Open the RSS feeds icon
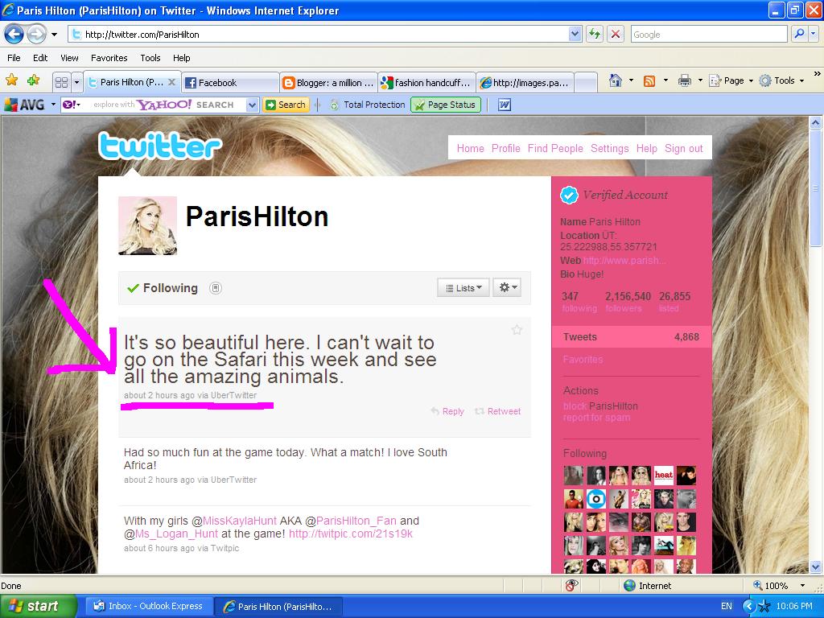This screenshot has width=824, height=618. 649,80
